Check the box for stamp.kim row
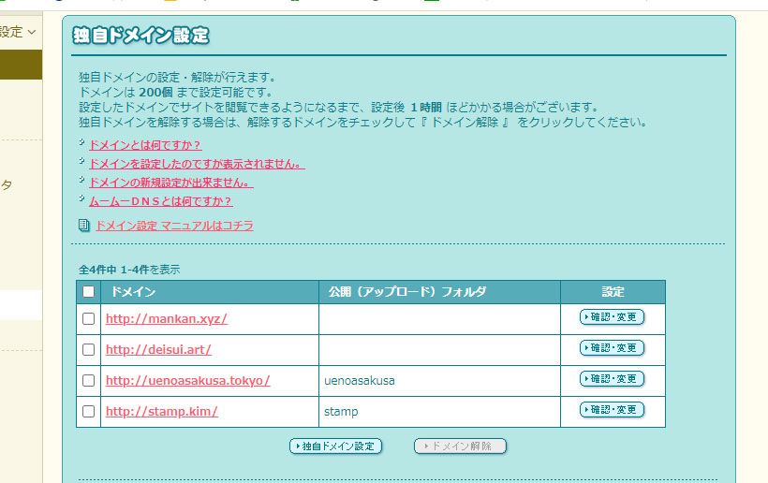This screenshot has width=768, height=483. click(x=89, y=411)
